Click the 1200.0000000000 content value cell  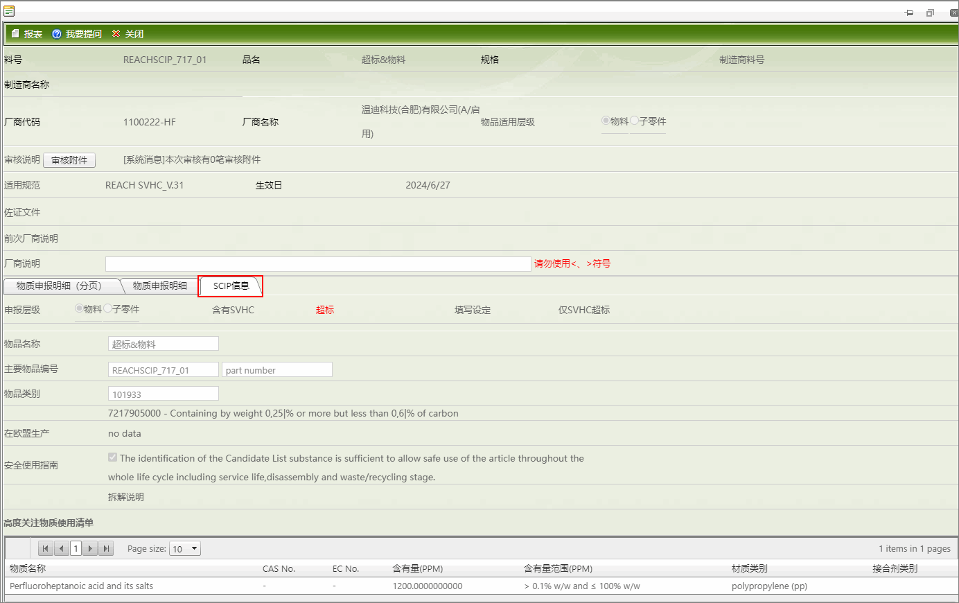(x=428, y=586)
